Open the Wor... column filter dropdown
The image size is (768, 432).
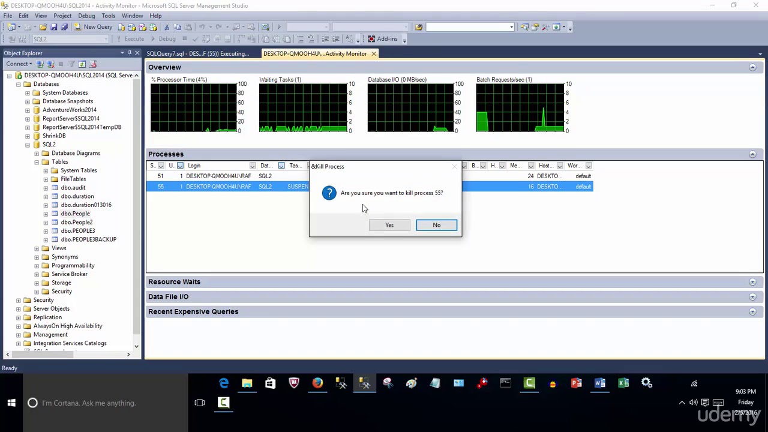(x=589, y=166)
